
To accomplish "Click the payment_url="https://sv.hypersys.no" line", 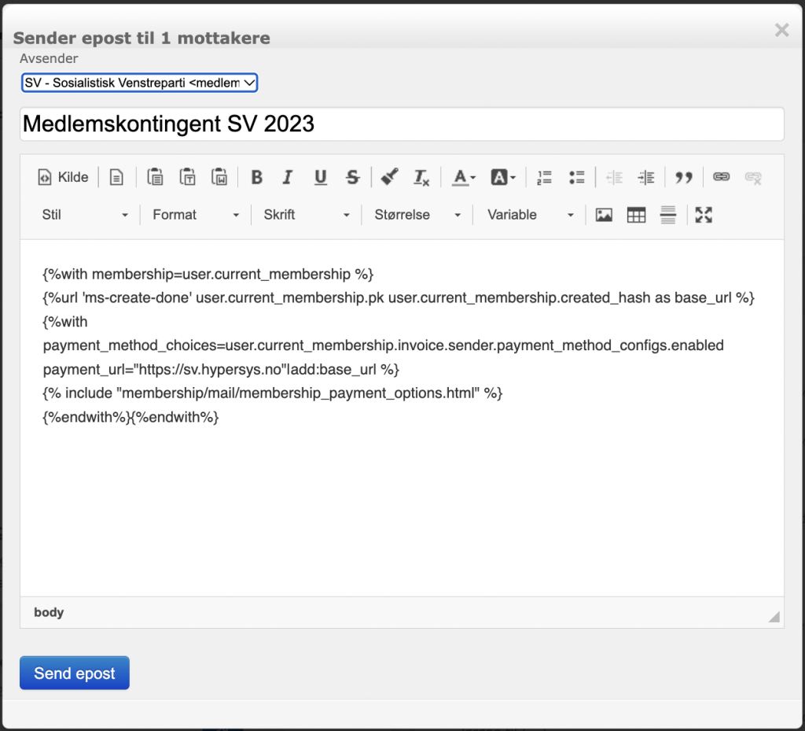I will click(221, 369).
